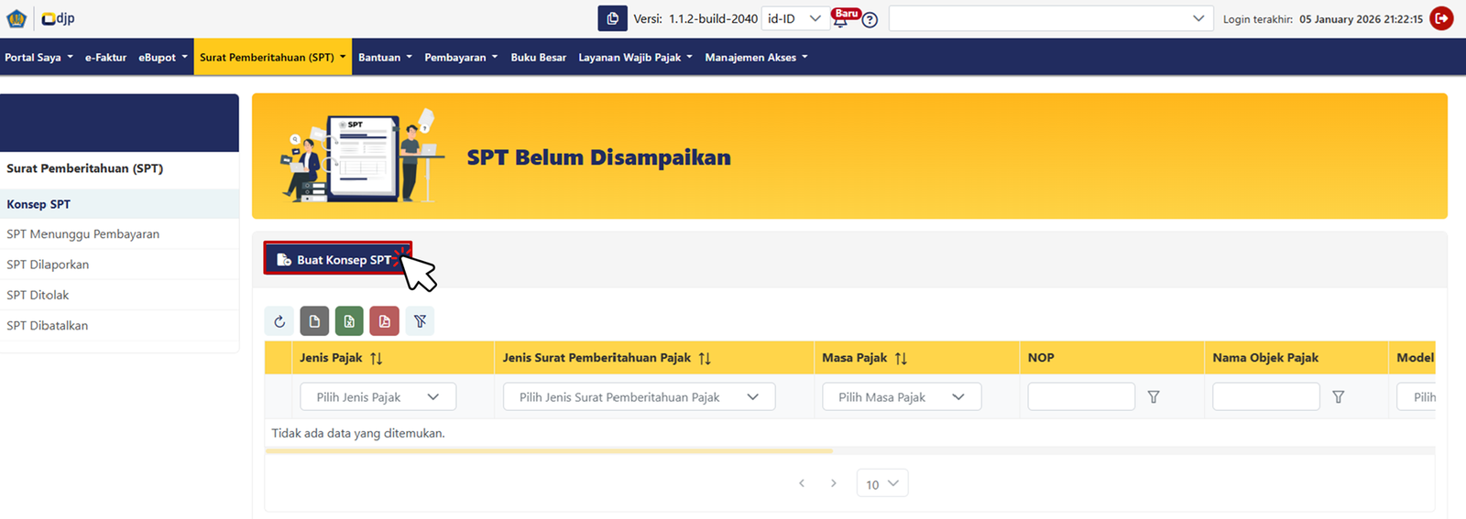Open the eBupot menu
The width and height of the screenshot is (1466, 519).
162,58
